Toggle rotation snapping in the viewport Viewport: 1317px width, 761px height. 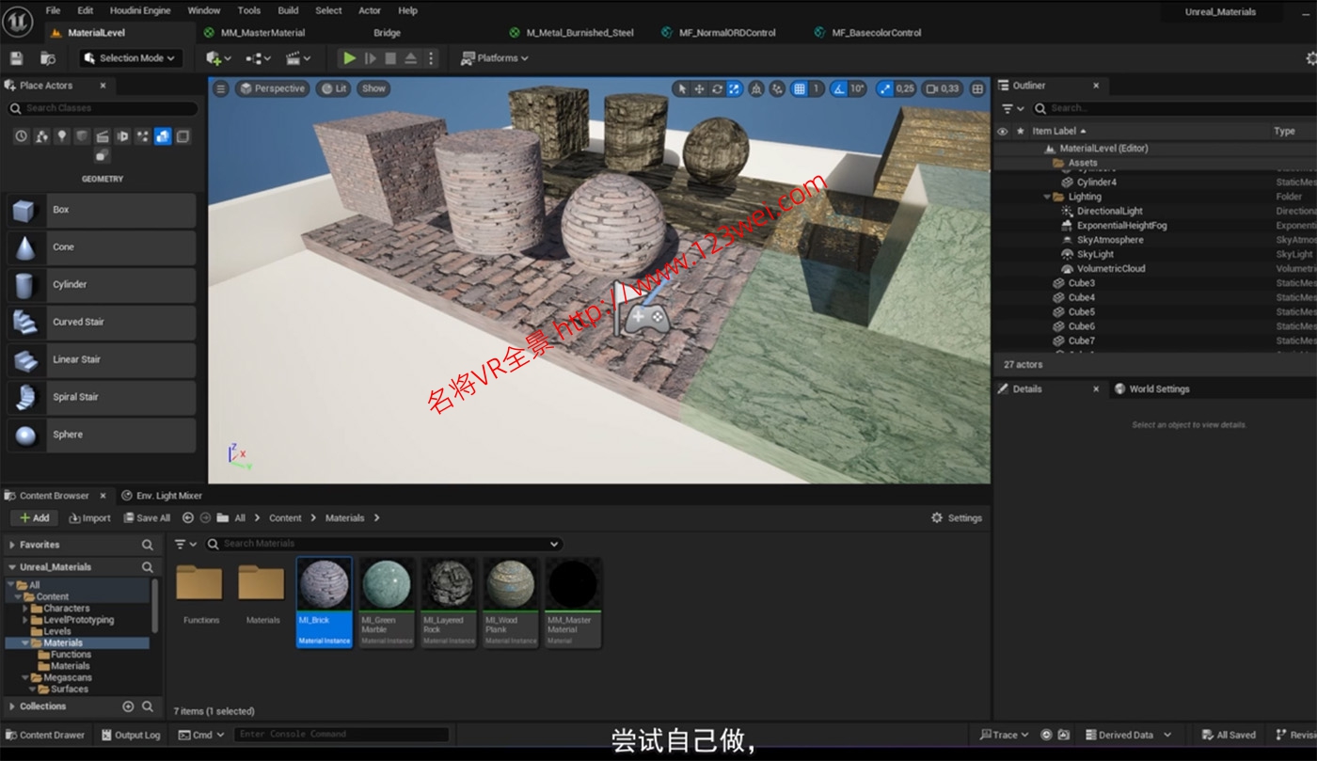click(838, 88)
